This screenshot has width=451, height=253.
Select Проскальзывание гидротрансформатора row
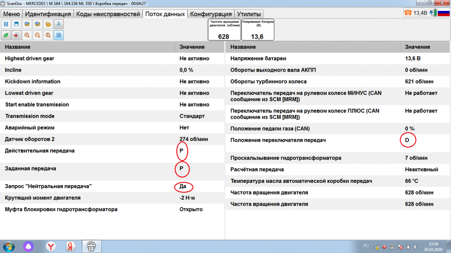338,158
